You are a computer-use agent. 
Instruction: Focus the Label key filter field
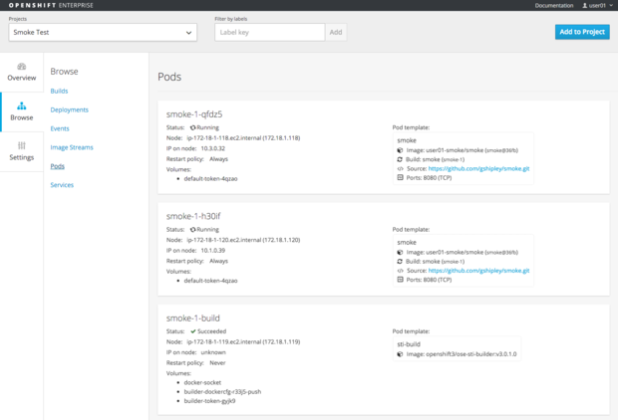click(269, 32)
